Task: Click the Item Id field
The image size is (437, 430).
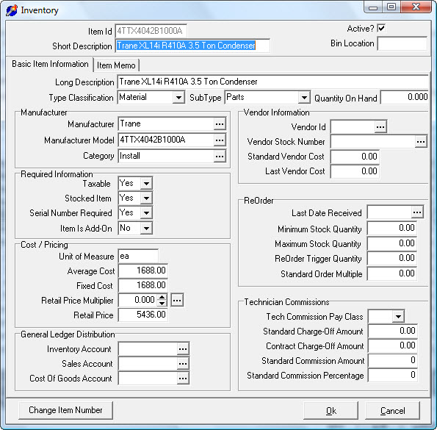Action: (151, 31)
